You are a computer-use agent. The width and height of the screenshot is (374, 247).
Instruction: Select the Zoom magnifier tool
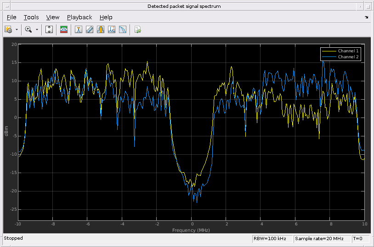[x=28, y=29]
